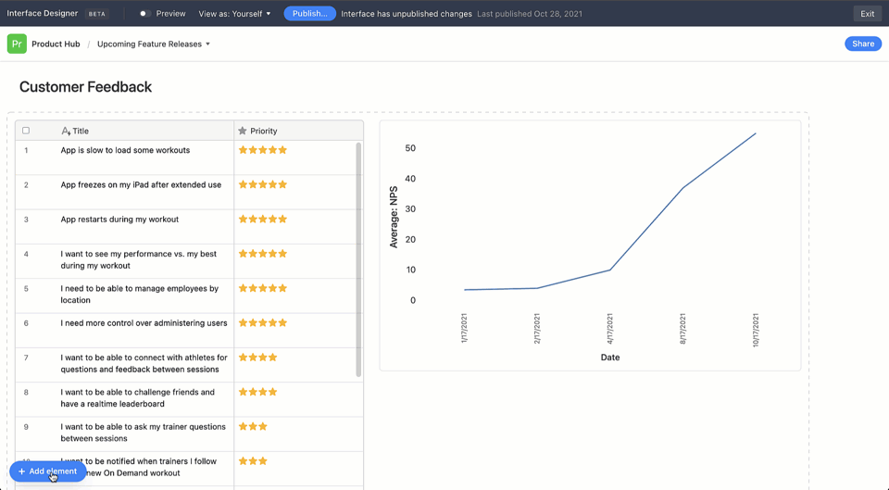Click the Publish... button
The image size is (889, 490).
point(309,14)
